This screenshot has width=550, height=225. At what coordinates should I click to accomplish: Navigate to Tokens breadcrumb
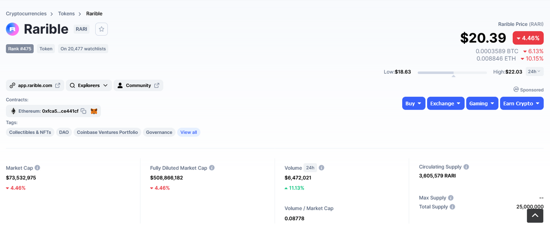67,14
